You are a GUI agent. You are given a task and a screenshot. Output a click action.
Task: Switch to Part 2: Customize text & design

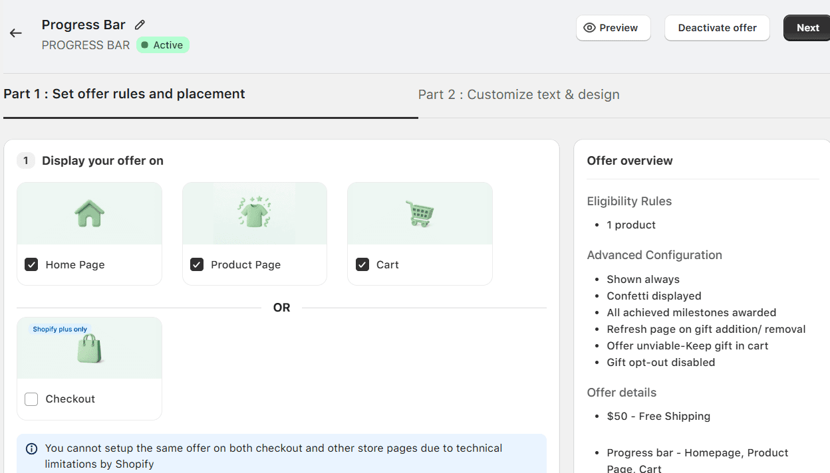(519, 94)
